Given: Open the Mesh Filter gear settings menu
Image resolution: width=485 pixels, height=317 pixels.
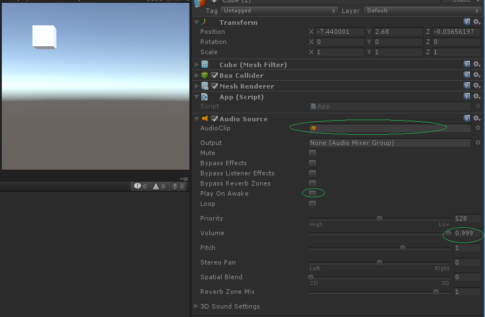Looking at the screenshot, I should 477,64.
